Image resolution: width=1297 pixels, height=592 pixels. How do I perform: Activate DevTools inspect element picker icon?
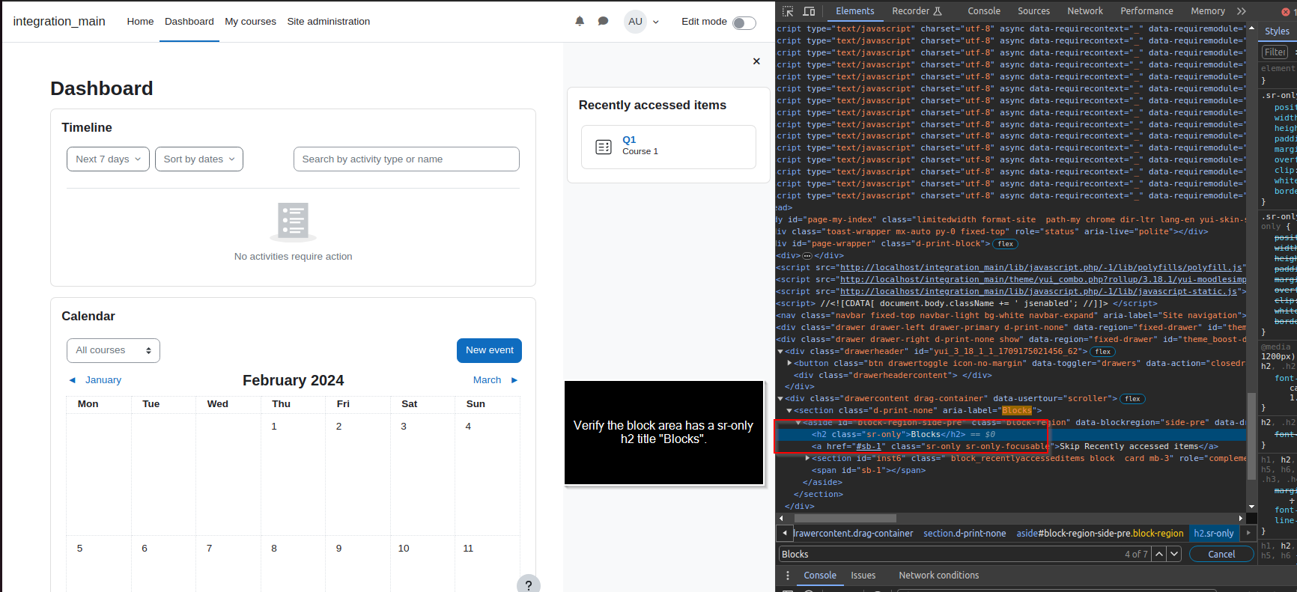[788, 11]
